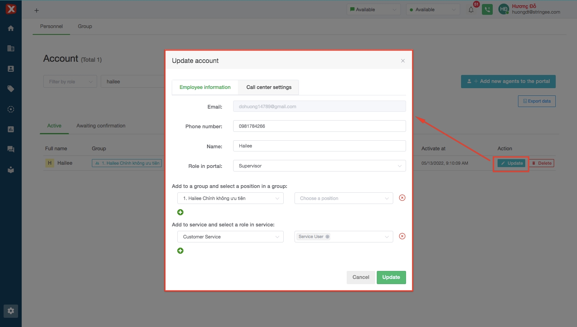The width and height of the screenshot is (577, 327).
Task: Click the home icon in sidebar
Action: point(11,28)
